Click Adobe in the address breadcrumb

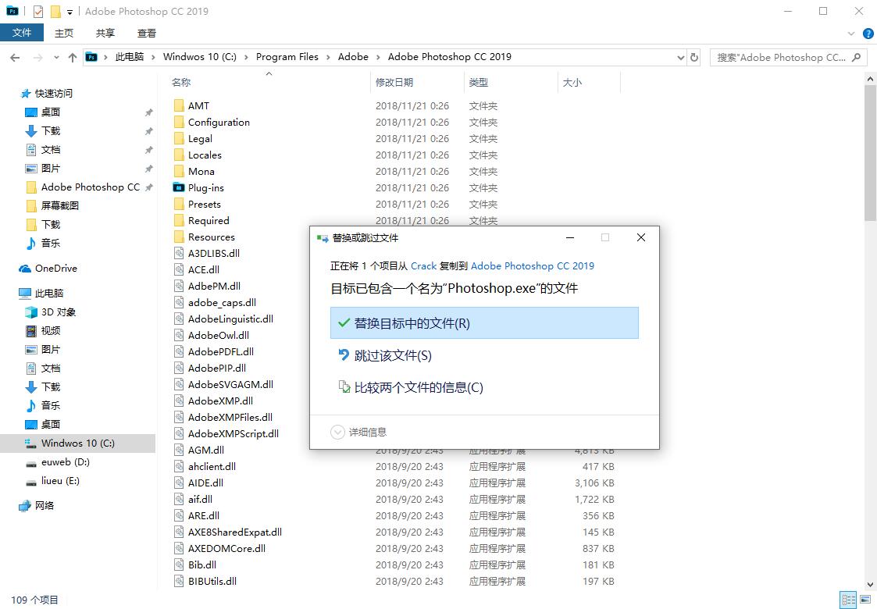click(x=353, y=56)
